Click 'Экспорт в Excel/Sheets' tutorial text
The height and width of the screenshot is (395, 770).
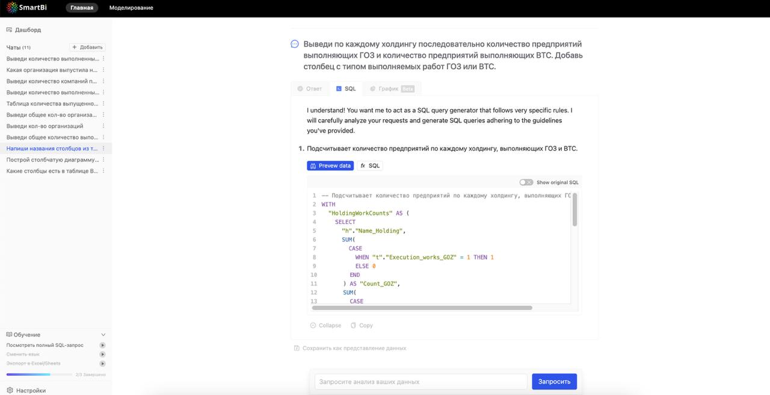pos(34,364)
